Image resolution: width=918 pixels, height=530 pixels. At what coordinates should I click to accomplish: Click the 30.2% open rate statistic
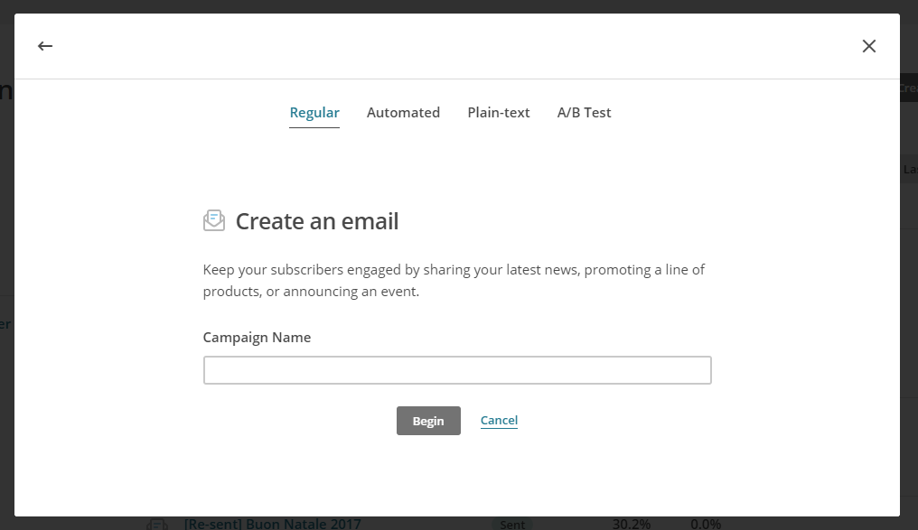pos(633,524)
